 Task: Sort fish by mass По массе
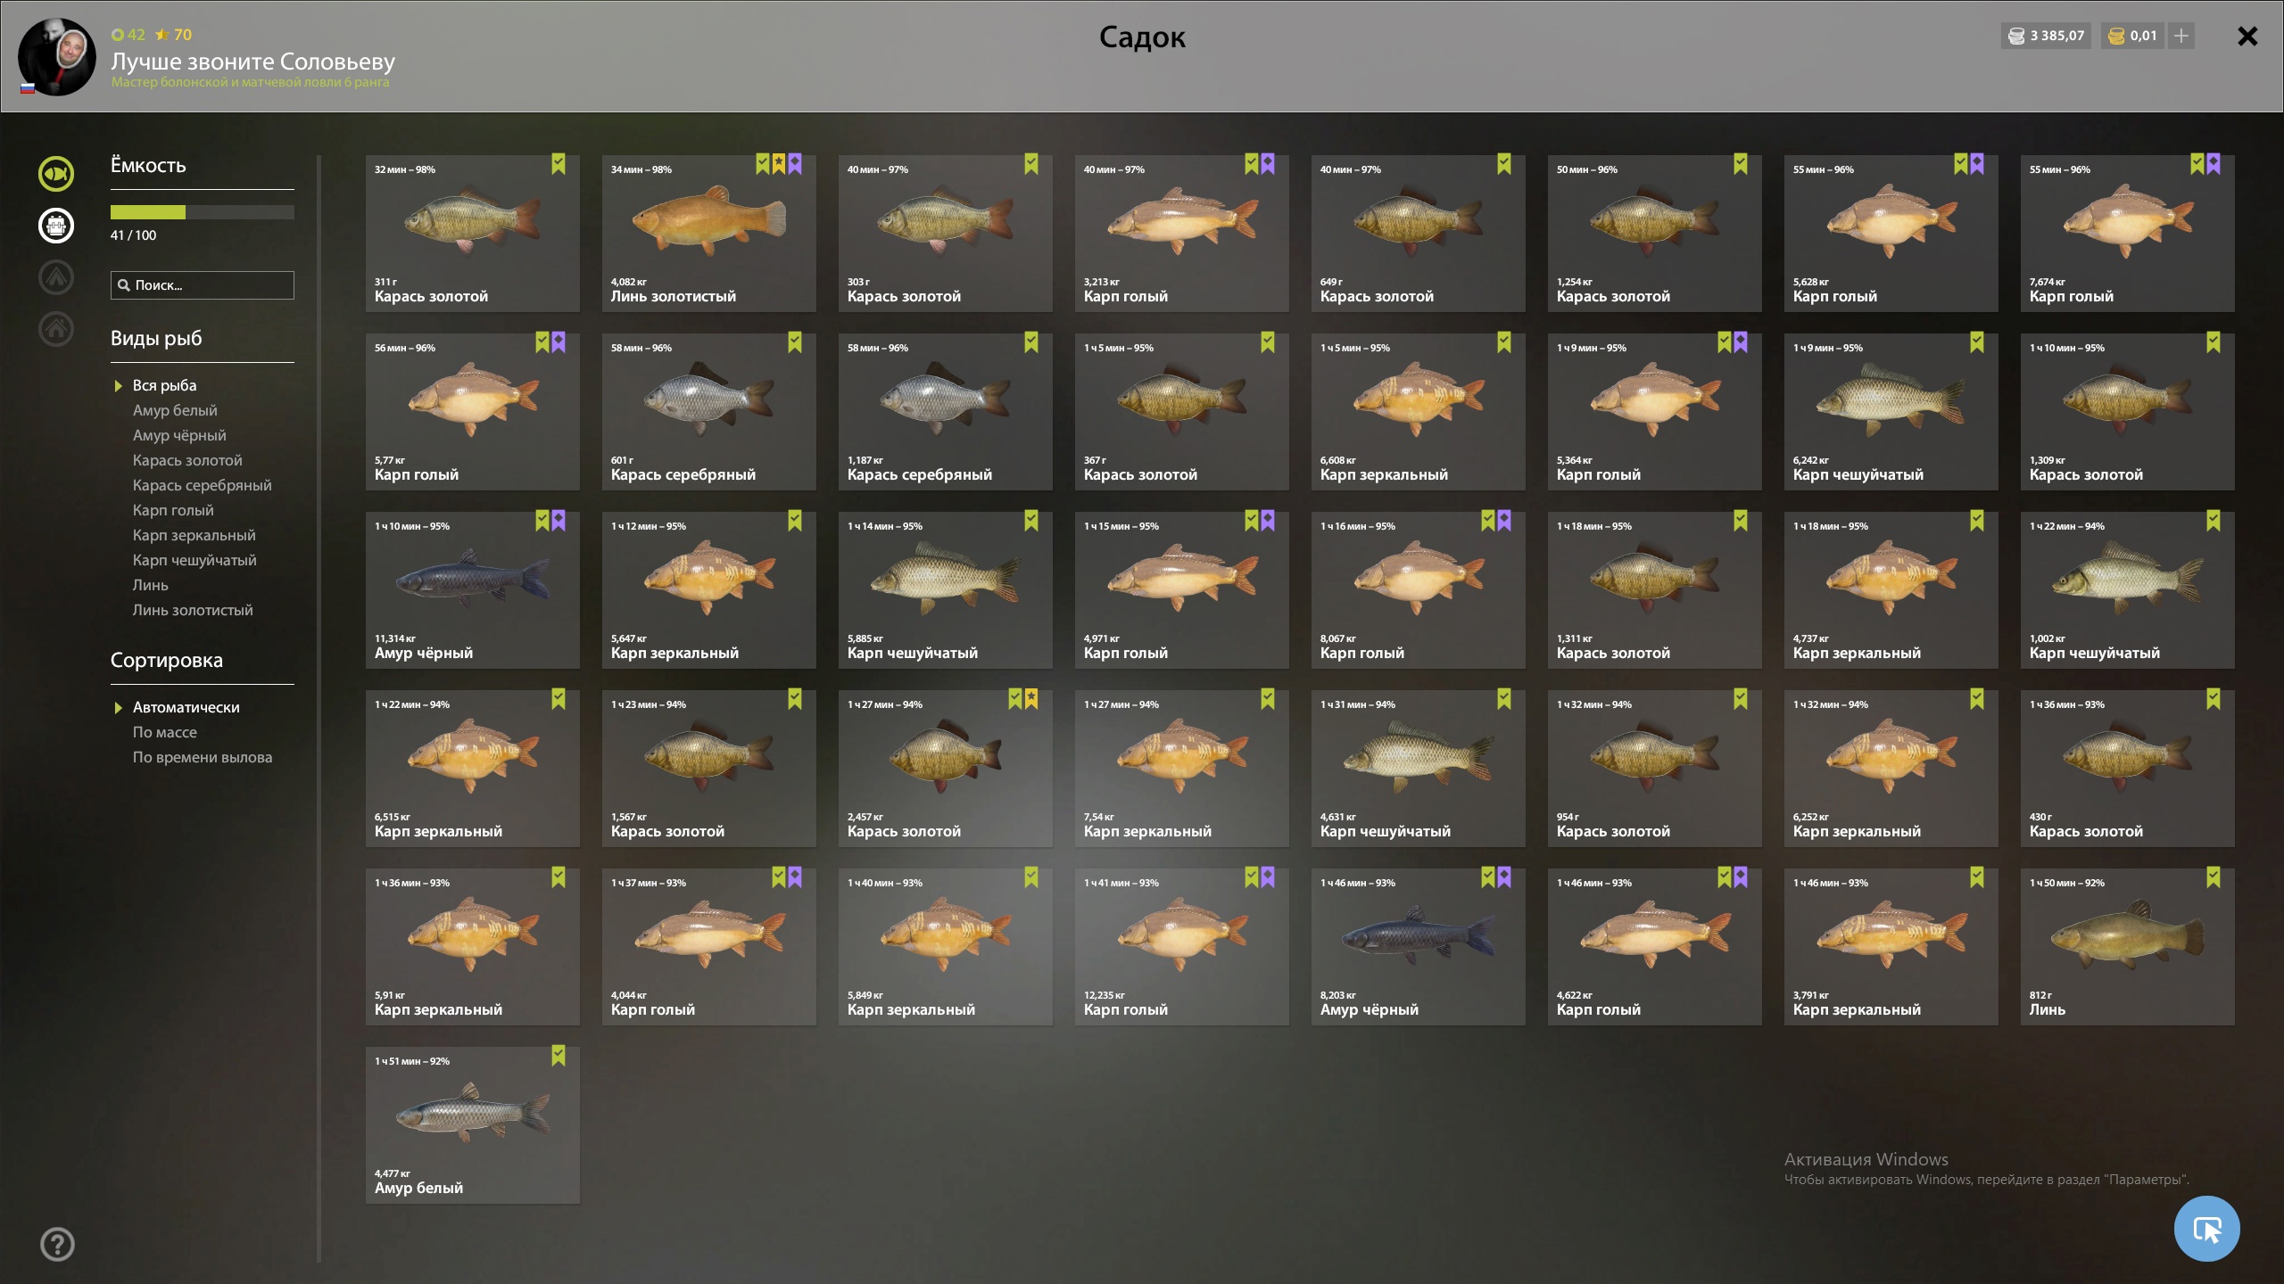pyautogui.click(x=165, y=732)
